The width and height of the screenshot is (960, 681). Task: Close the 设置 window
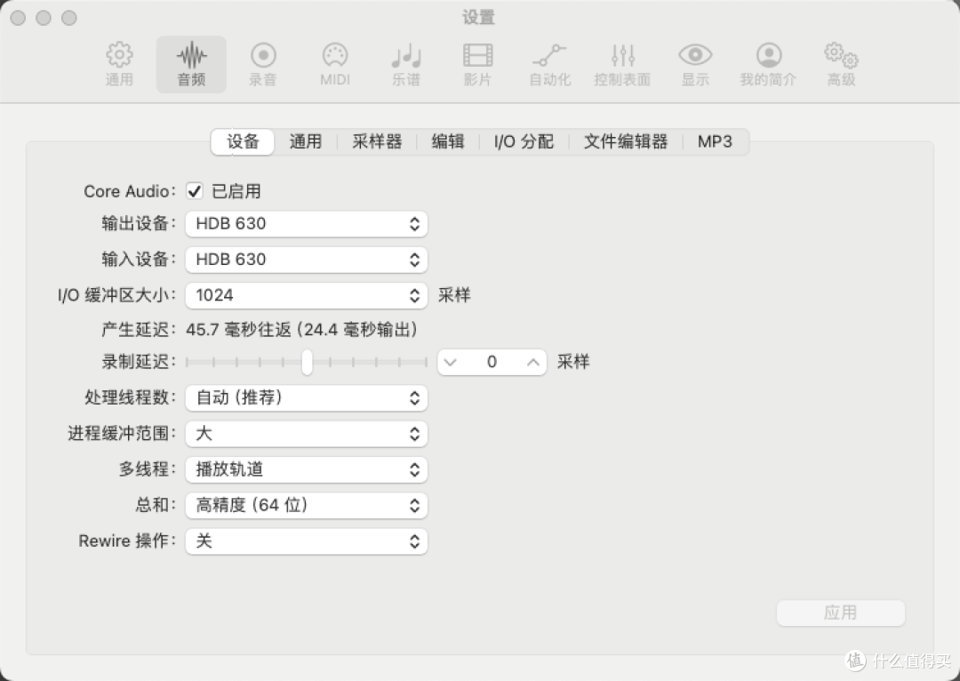18,18
